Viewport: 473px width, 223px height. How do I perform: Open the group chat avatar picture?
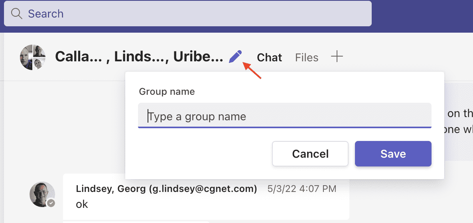[x=33, y=57]
